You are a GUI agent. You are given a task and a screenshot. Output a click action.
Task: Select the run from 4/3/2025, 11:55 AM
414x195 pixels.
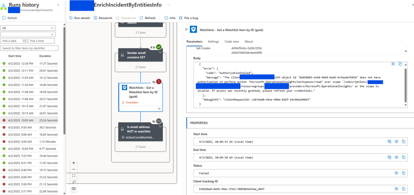pos(30,78)
